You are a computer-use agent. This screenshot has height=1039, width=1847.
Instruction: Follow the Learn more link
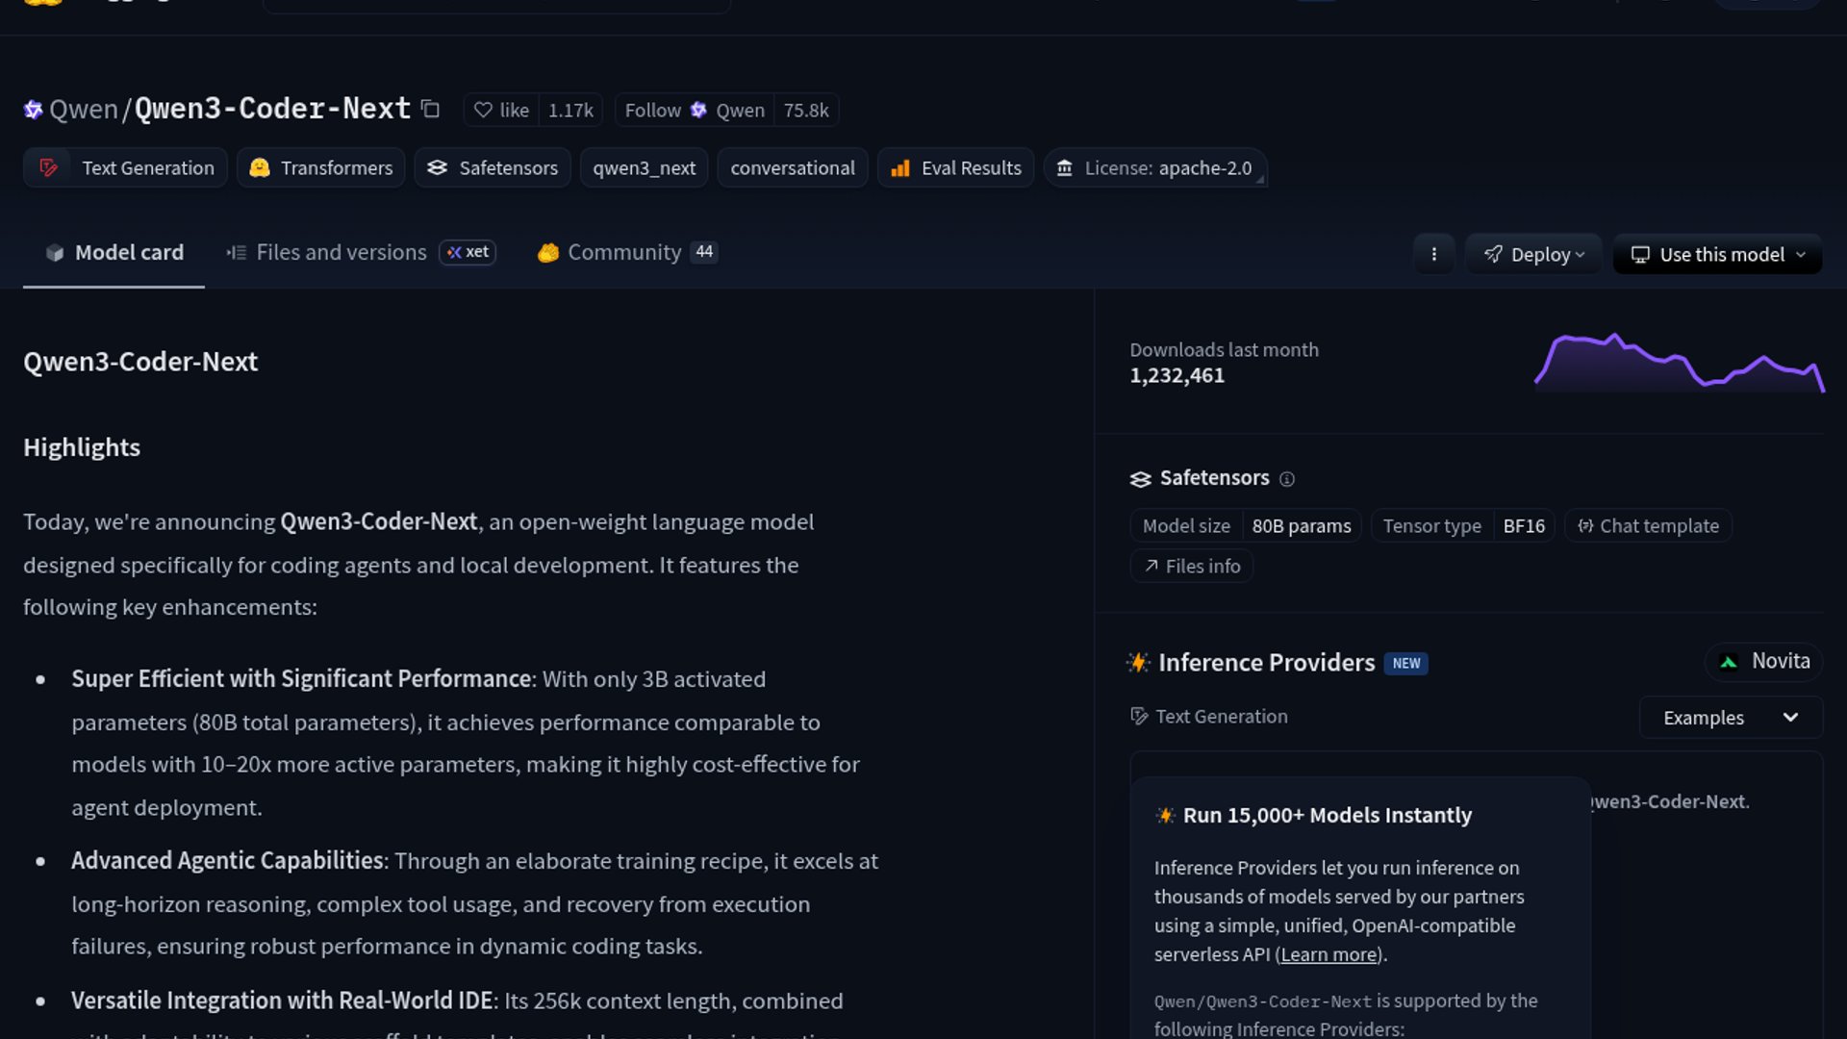pos(1328,954)
